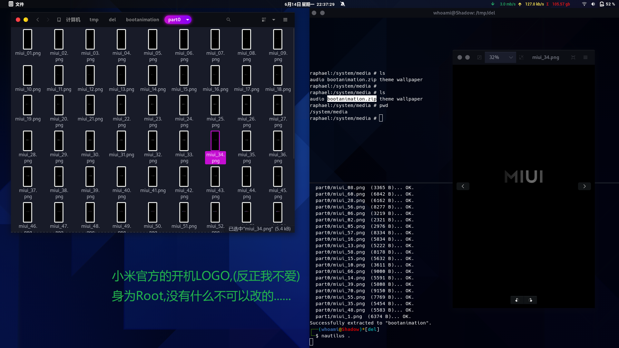Navigate to tmp folder breadcrumb

(94, 20)
